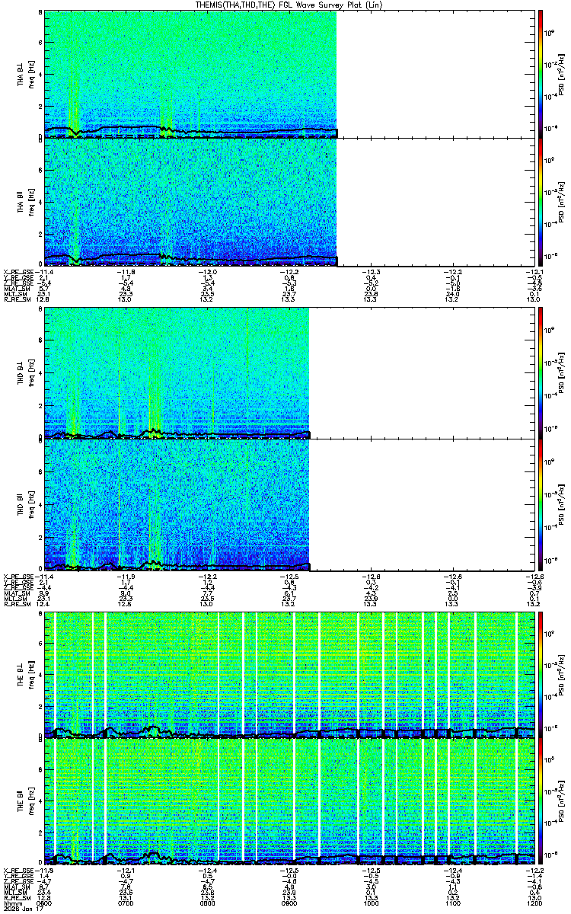571x914 pixels.
Task: Click the empty data region of THA B-perpendicular panel
Action: tap(435, 74)
